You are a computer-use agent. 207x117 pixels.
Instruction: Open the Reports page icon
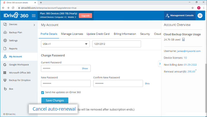coord(5,49)
